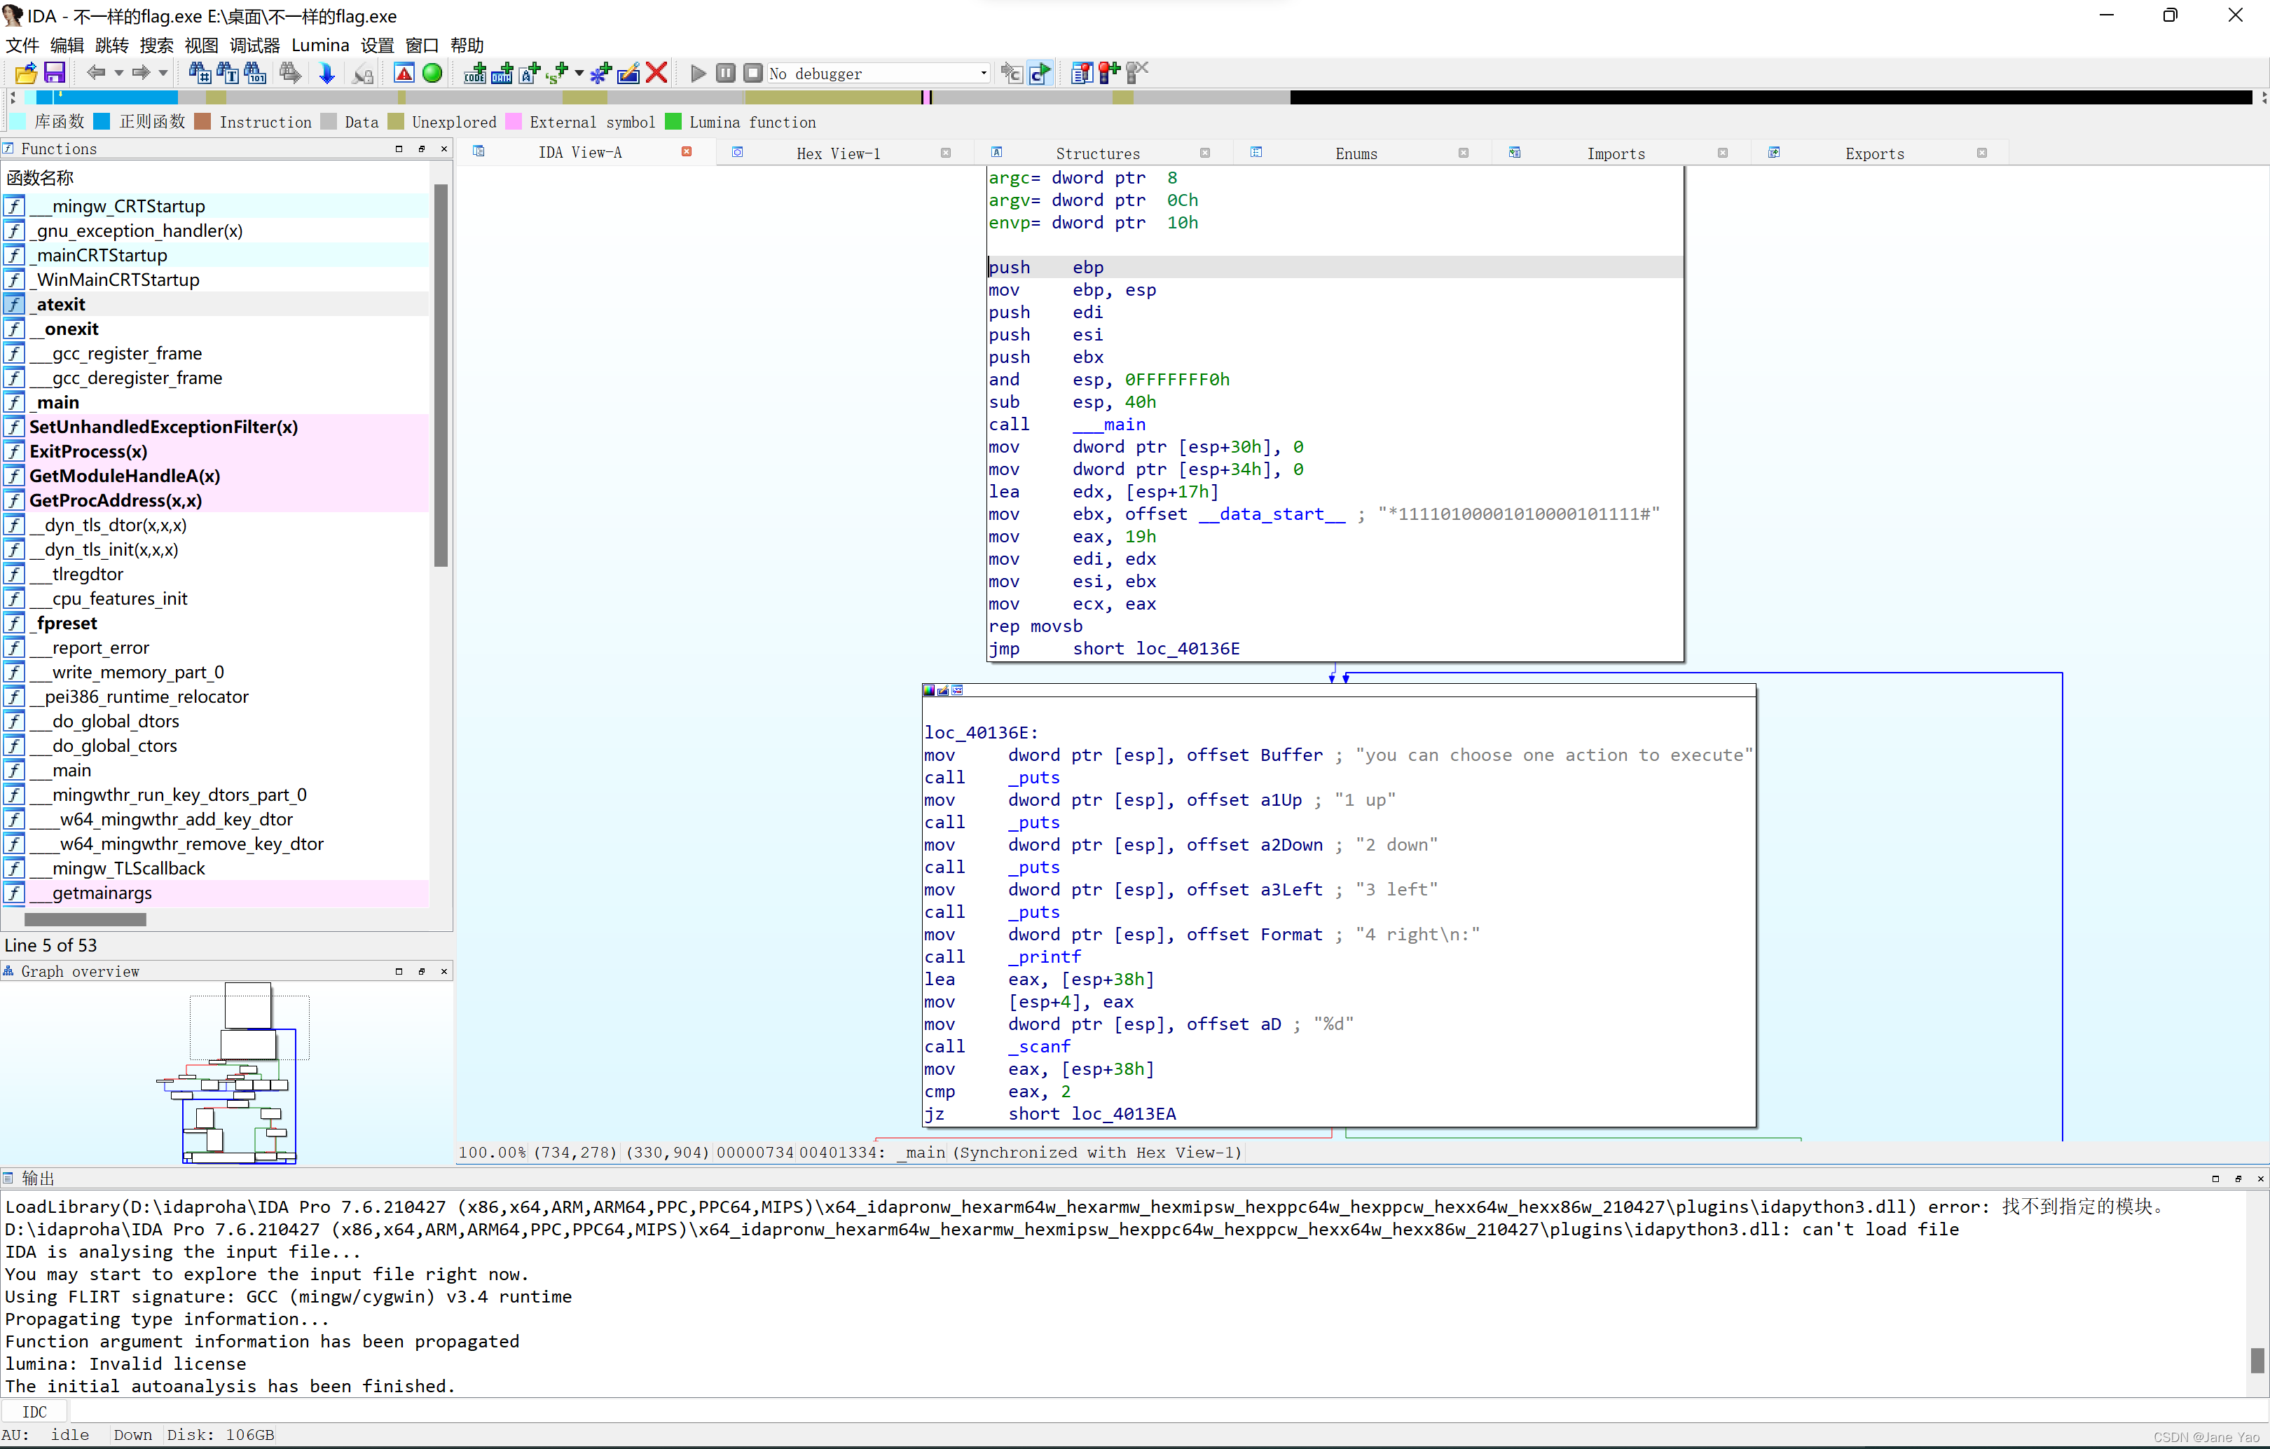Viewport: 2270px width, 1449px height.
Task: Close the Structures tab
Action: (x=1205, y=153)
